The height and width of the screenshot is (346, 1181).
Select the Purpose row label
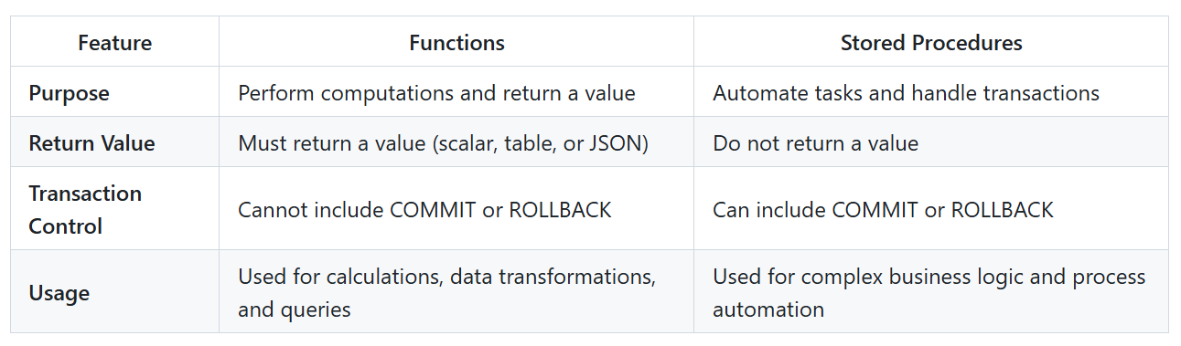click(69, 93)
